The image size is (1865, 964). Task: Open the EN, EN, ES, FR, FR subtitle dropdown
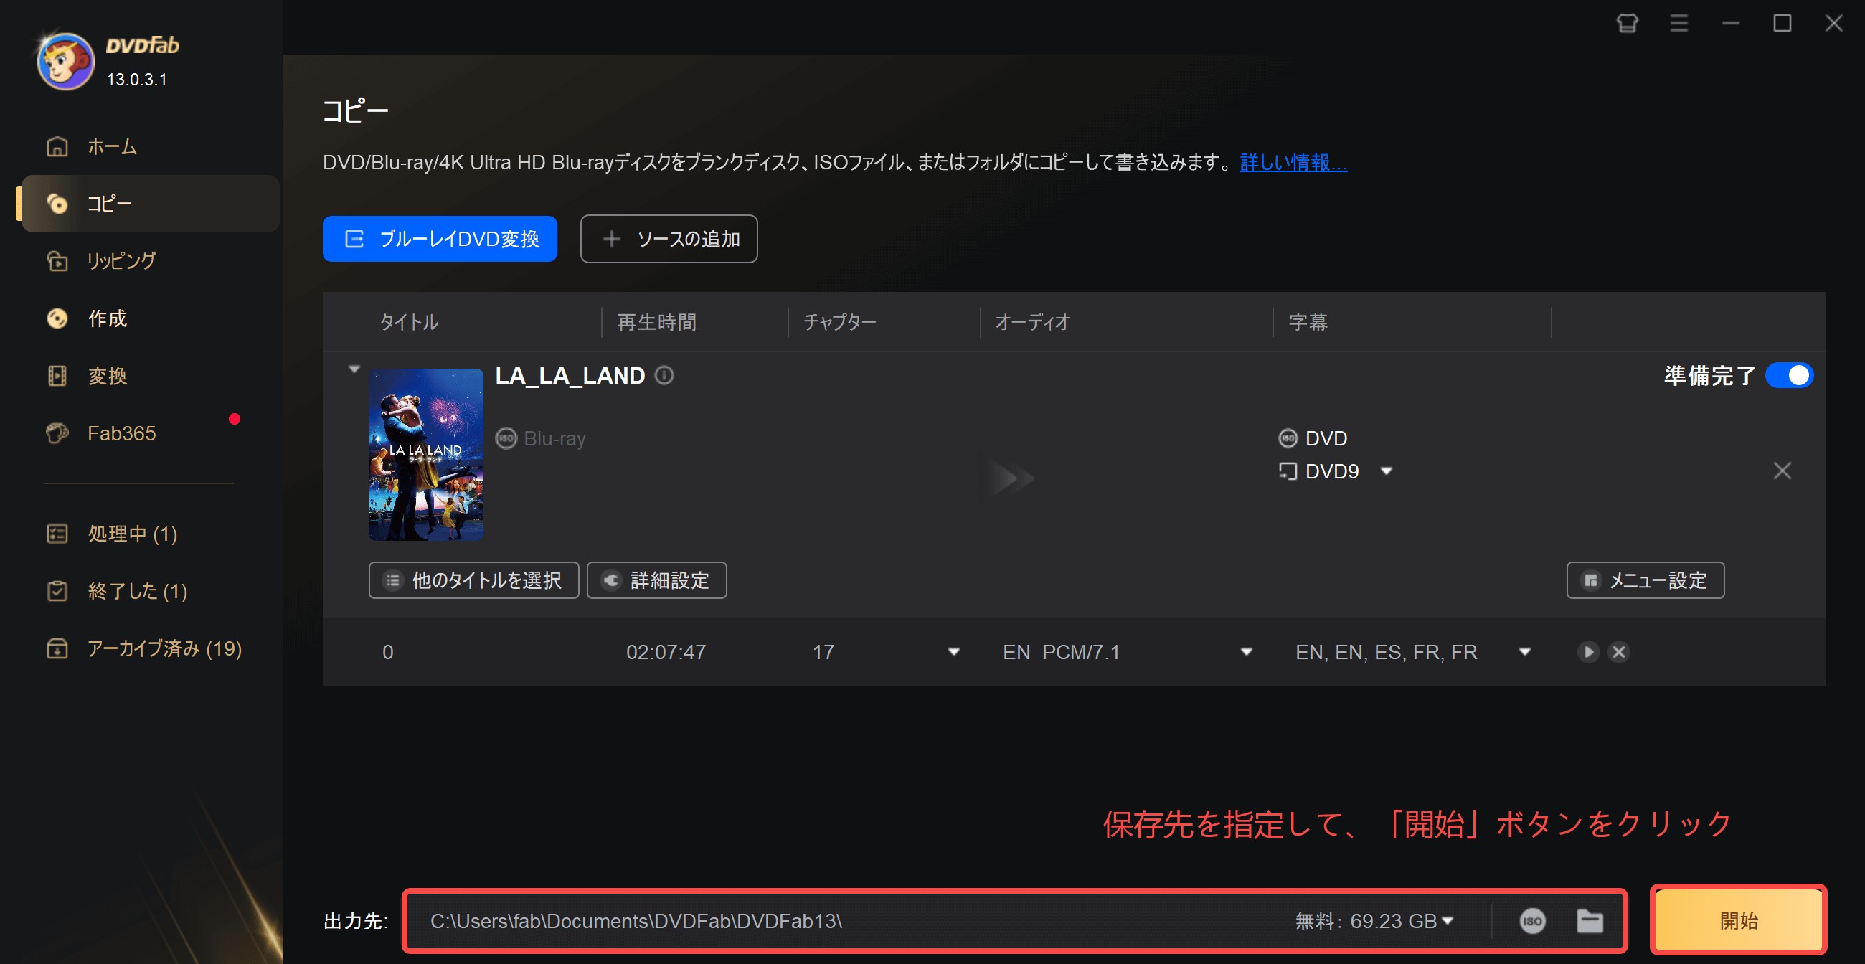pos(1525,652)
